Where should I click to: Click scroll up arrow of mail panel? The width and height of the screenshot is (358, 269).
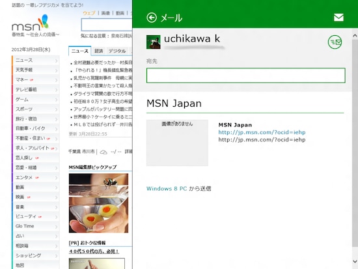tap(355, 36)
